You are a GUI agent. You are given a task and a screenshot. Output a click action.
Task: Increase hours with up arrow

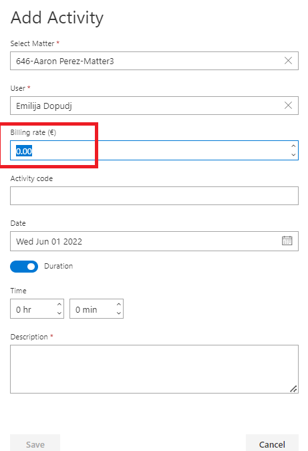(x=59, y=304)
